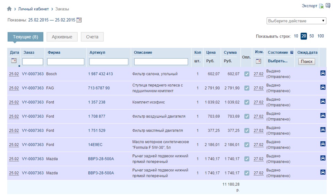Click the Описание filter input field
This screenshot has height=196, width=333.
tap(161, 62)
